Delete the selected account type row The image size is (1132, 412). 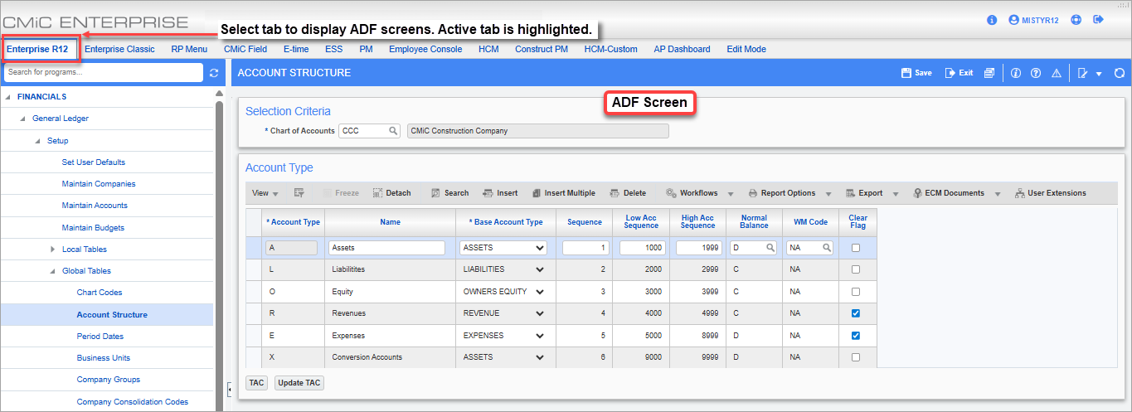pos(628,193)
